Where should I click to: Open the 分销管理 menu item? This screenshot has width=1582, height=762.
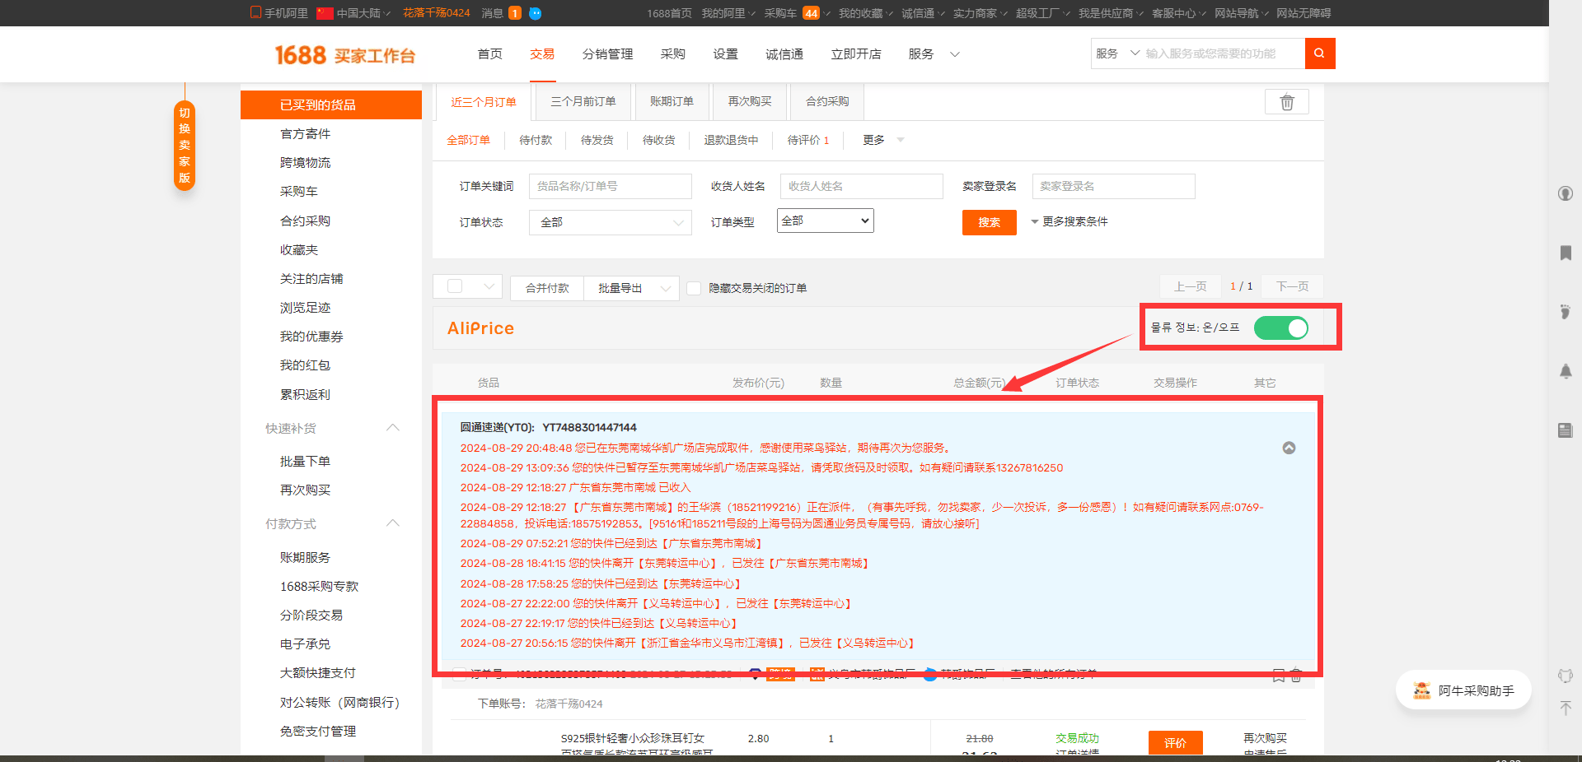pyautogui.click(x=607, y=54)
